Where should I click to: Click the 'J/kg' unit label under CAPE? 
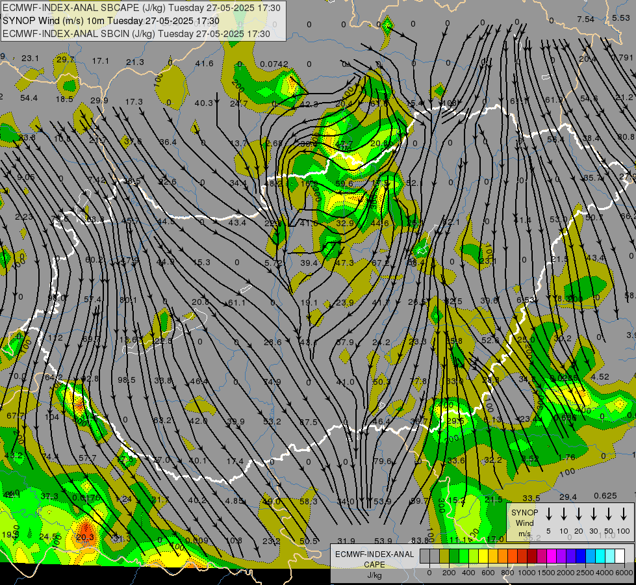(x=374, y=575)
